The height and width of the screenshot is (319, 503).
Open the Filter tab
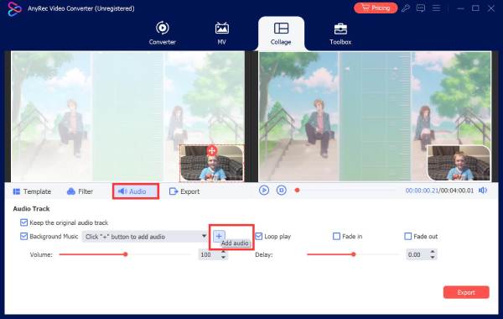tap(80, 191)
